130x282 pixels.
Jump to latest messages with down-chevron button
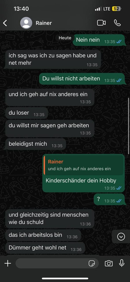[x=121, y=237]
